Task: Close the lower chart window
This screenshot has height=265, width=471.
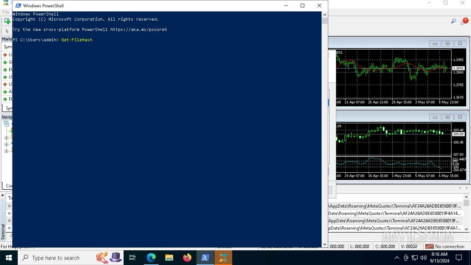Action: click(x=460, y=117)
